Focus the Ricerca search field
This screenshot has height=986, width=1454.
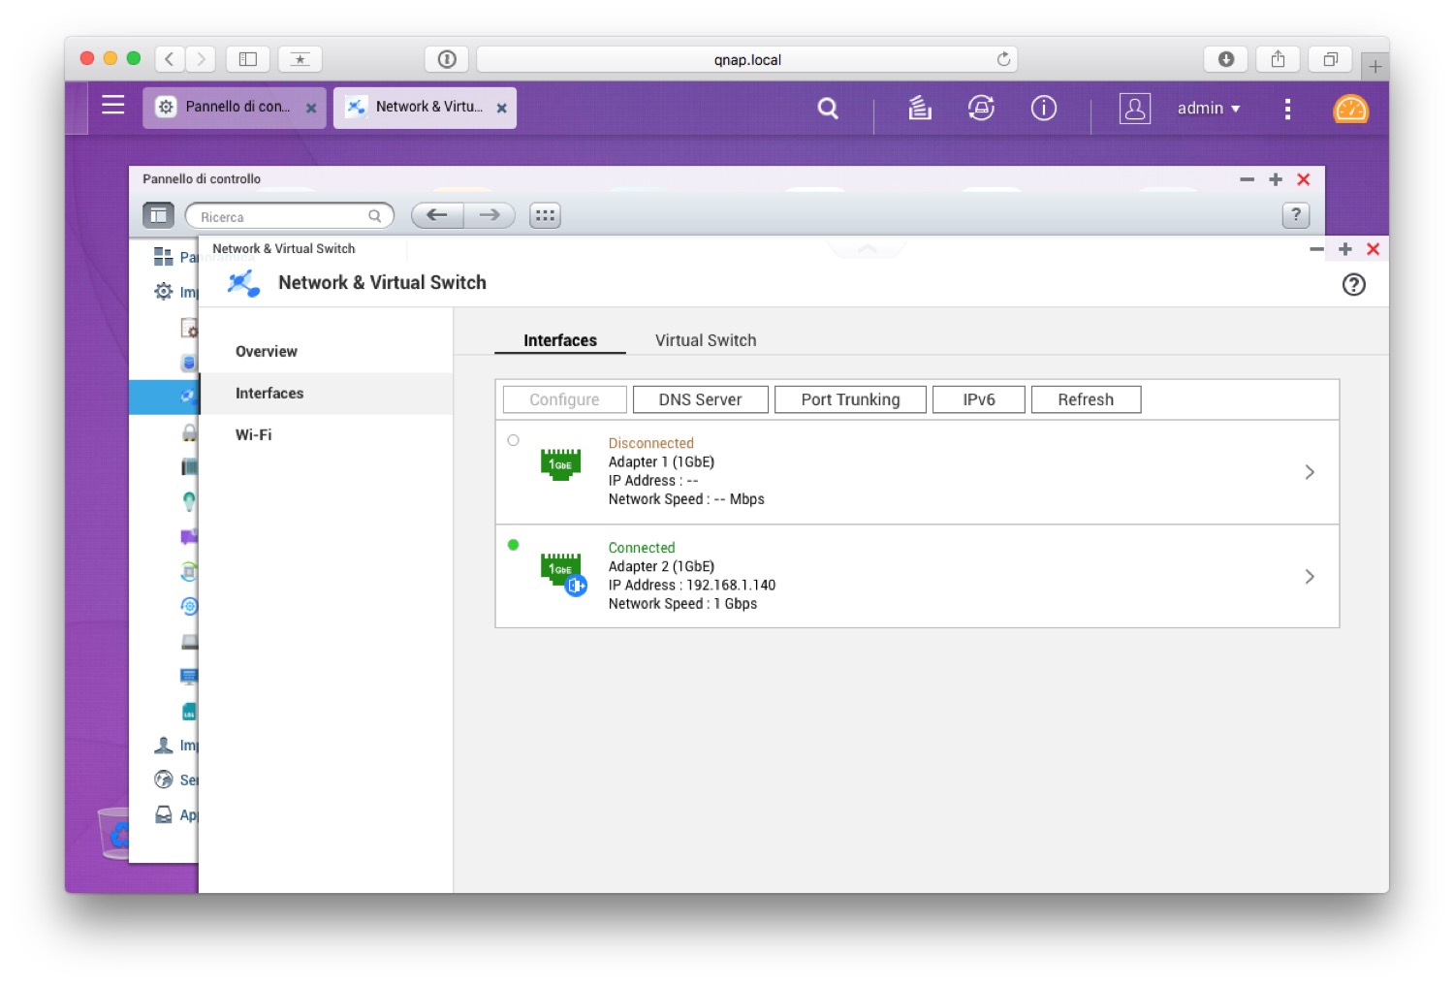tap(289, 216)
